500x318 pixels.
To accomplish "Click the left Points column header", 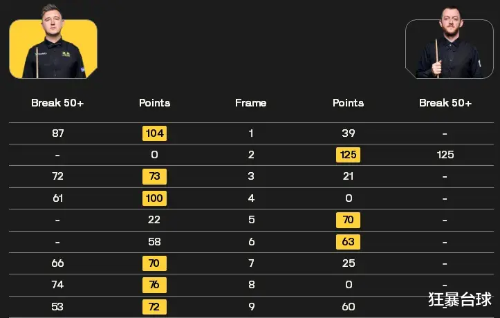I will (x=154, y=103).
